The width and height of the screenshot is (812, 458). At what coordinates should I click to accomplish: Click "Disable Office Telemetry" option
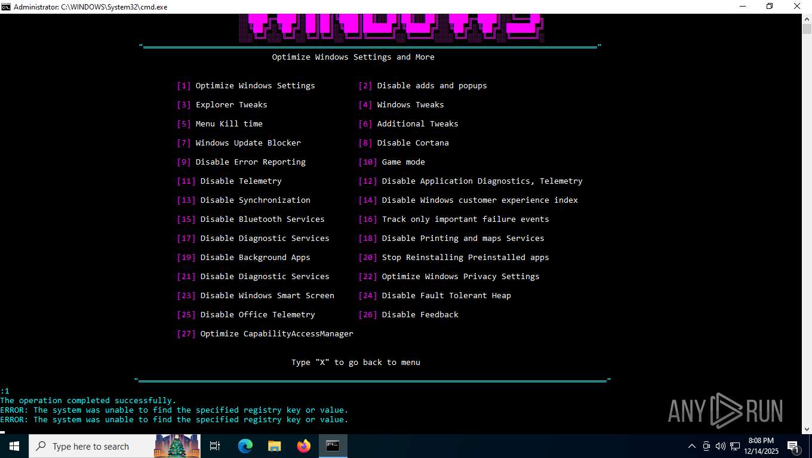click(257, 315)
